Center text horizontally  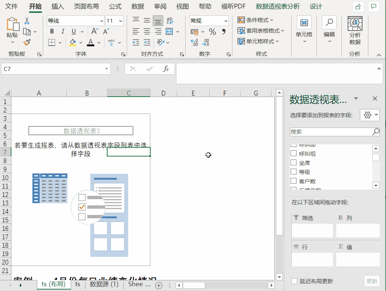[147, 32]
